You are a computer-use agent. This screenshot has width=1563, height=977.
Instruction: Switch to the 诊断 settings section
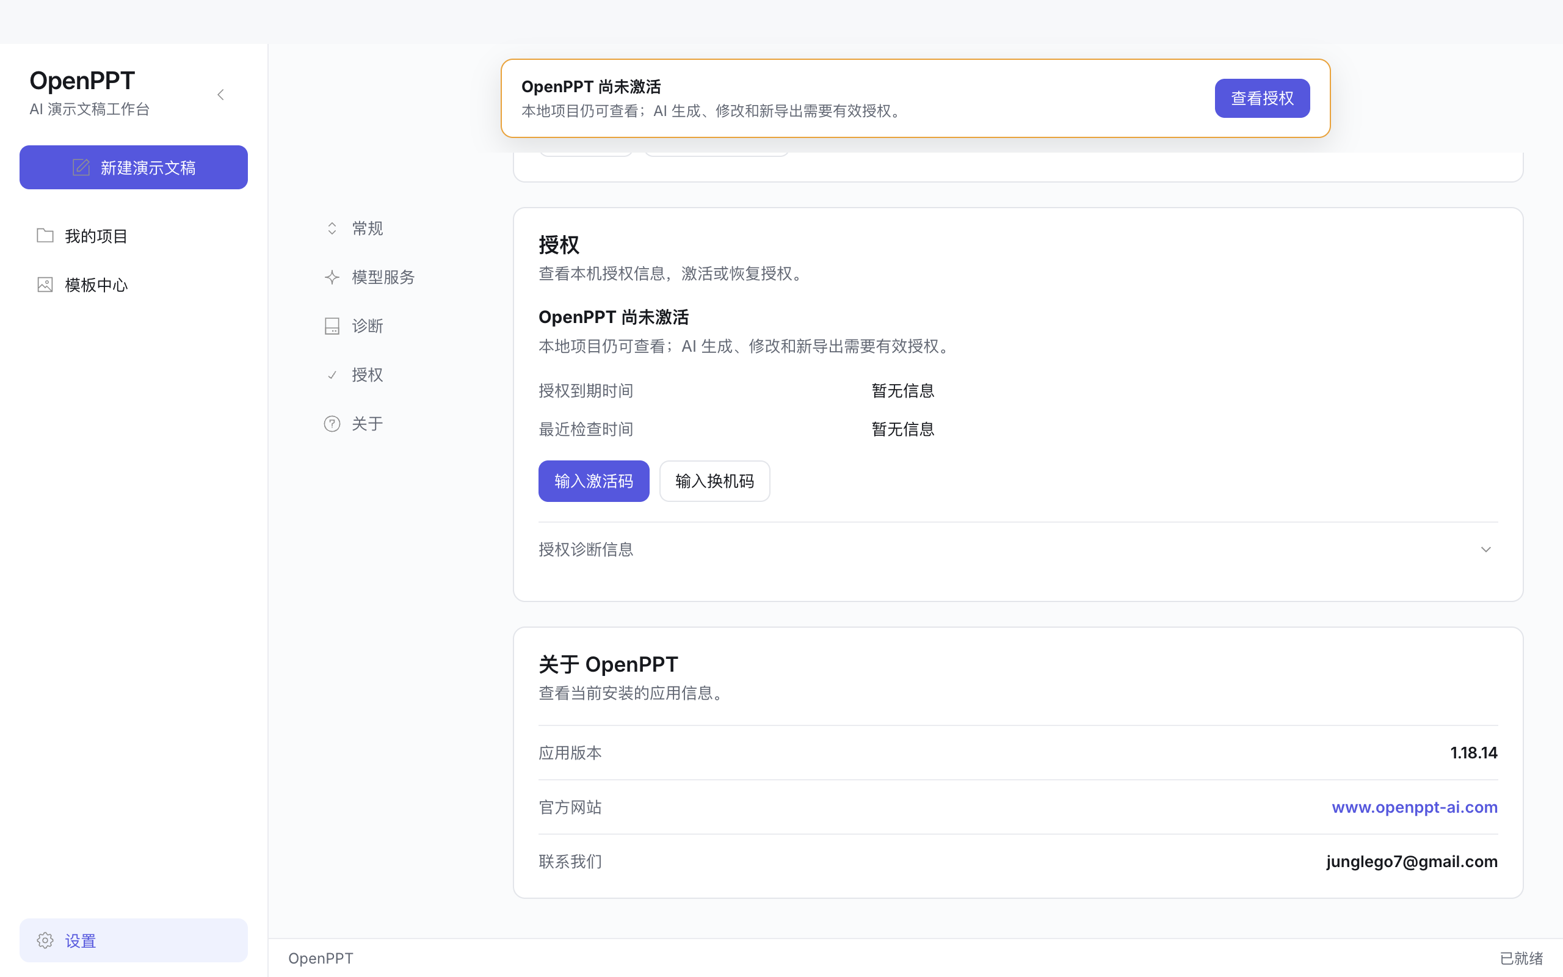tap(368, 325)
